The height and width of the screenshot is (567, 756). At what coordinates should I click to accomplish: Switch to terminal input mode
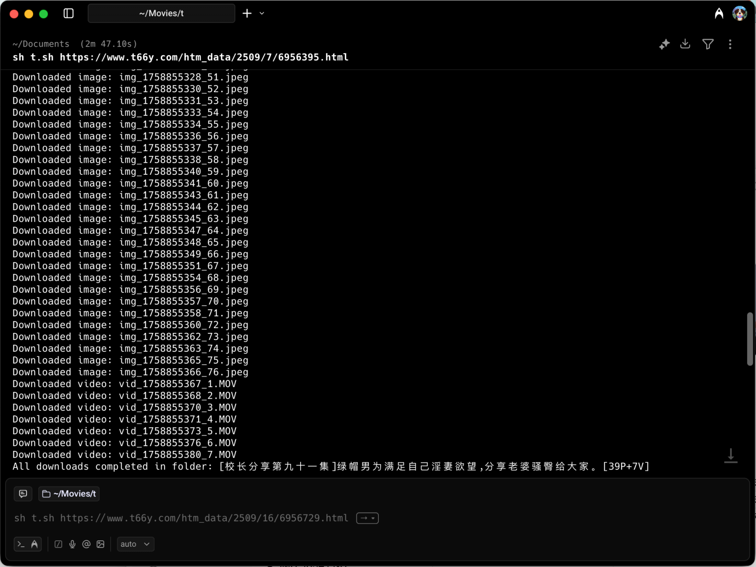[21, 544]
